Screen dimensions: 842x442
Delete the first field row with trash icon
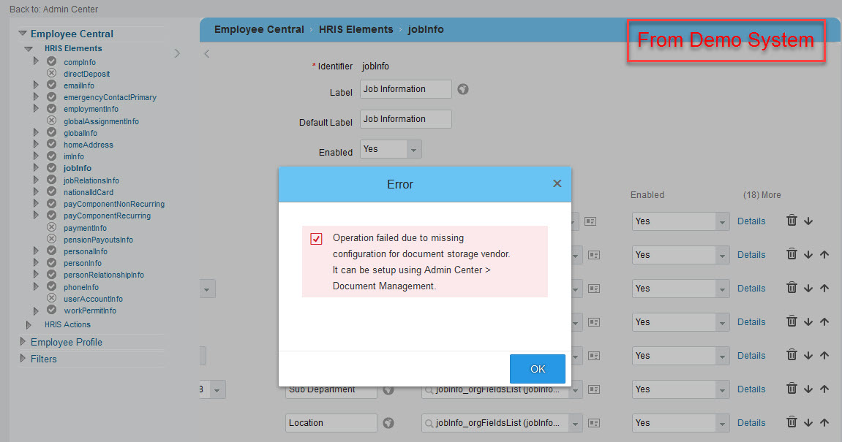[792, 221]
